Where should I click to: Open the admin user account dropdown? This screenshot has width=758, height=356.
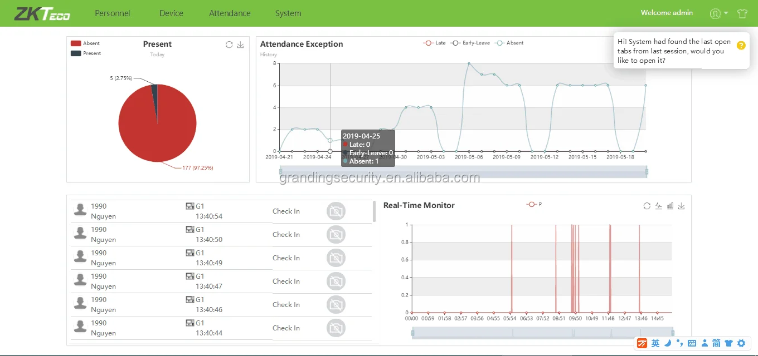point(718,13)
